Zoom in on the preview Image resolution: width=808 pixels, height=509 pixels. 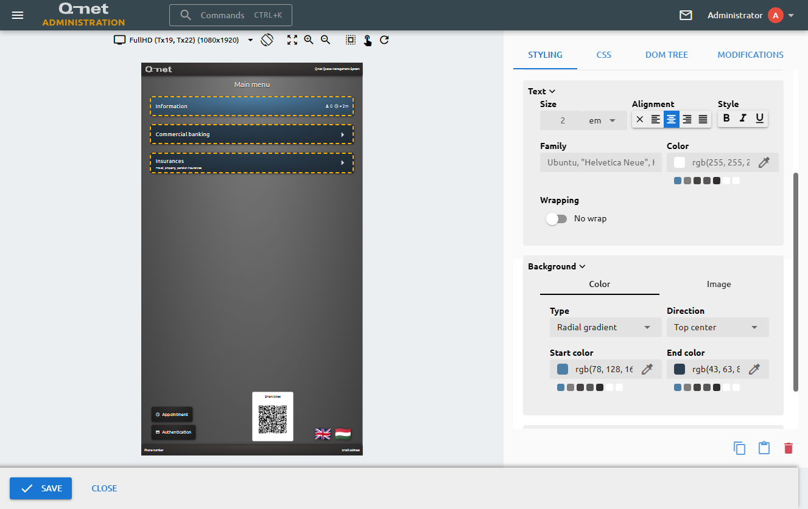coord(309,40)
